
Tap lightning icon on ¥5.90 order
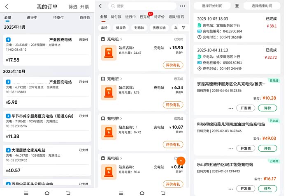click(8, 82)
